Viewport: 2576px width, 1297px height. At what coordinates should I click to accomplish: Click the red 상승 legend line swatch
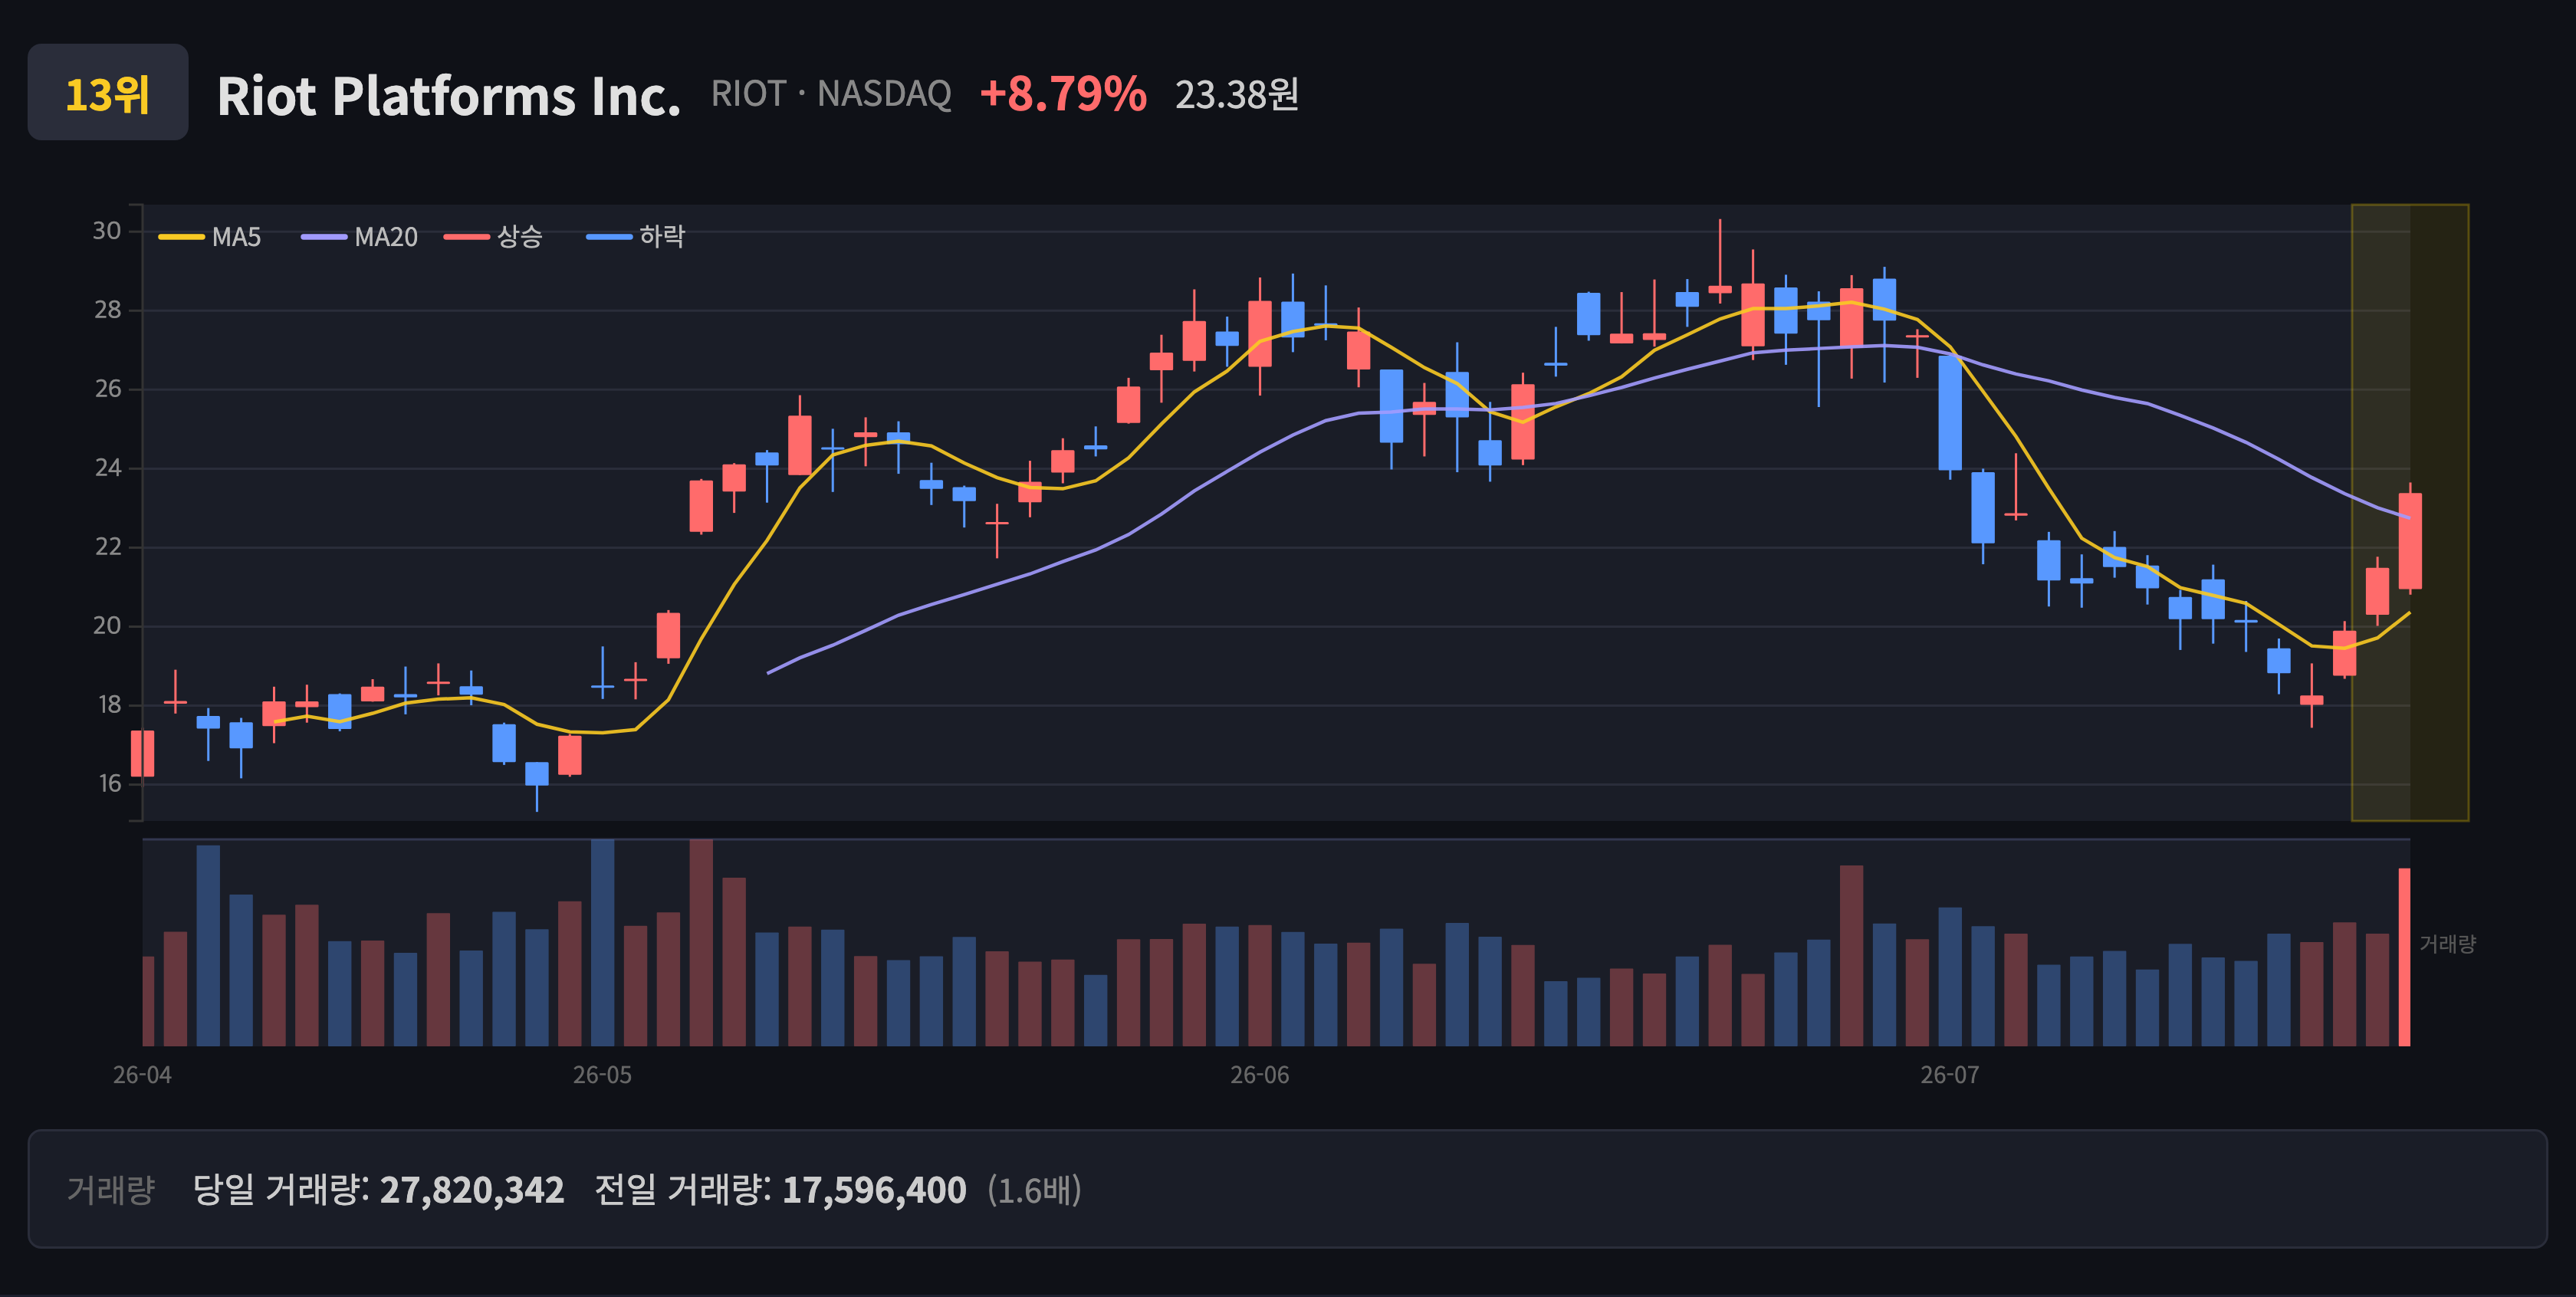(467, 237)
